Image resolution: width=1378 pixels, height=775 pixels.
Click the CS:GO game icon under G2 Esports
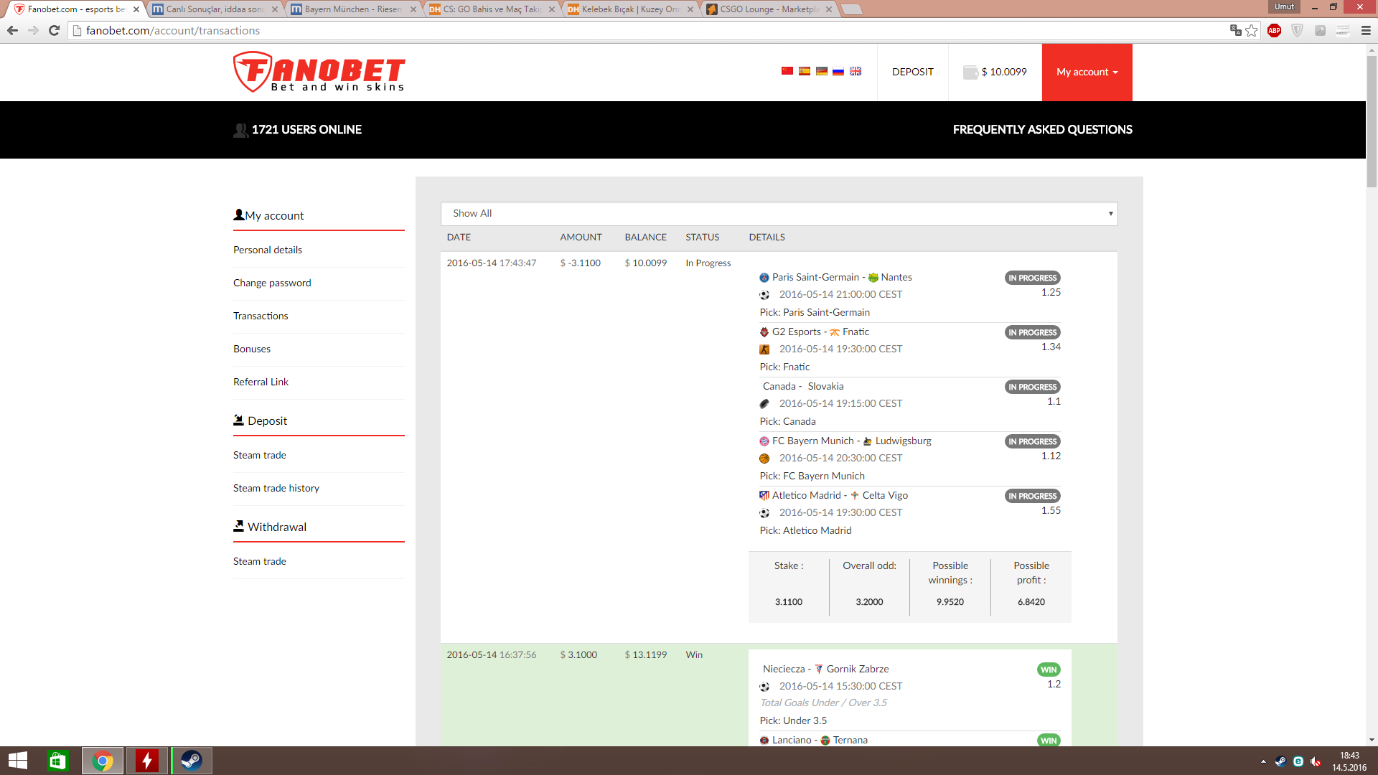764,349
